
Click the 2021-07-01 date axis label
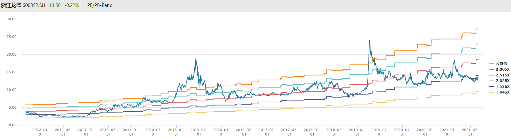pos(470,132)
